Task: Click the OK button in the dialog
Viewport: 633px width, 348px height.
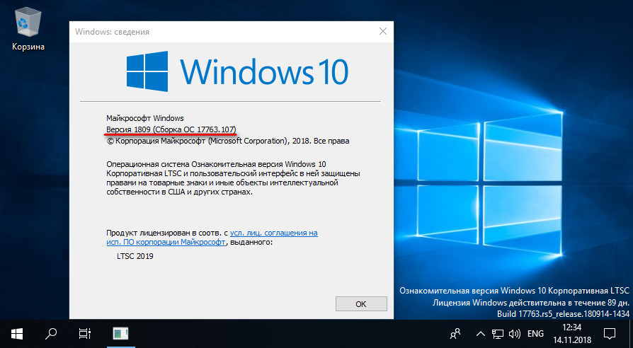Action: click(361, 304)
